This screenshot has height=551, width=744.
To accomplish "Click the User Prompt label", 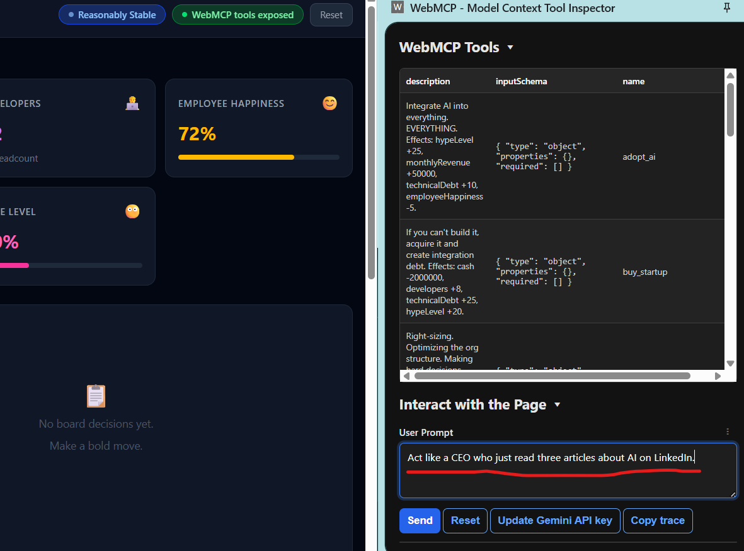I will [x=426, y=433].
